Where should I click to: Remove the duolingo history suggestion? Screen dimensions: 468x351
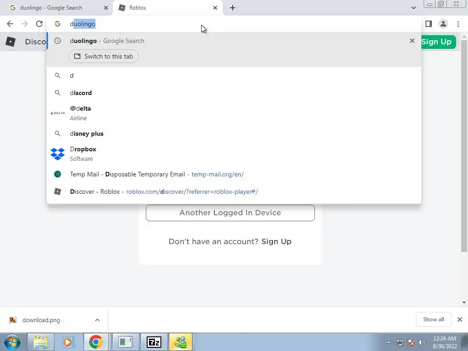click(x=412, y=41)
